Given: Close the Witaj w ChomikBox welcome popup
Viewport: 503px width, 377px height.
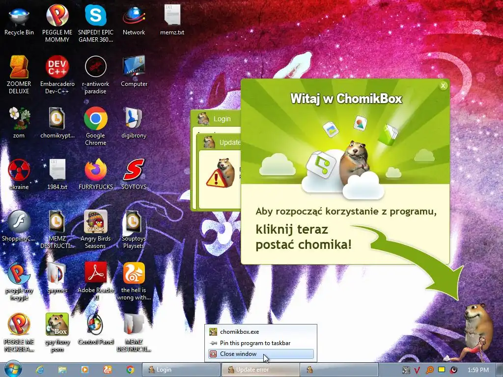Looking at the screenshot, I should click(x=443, y=85).
